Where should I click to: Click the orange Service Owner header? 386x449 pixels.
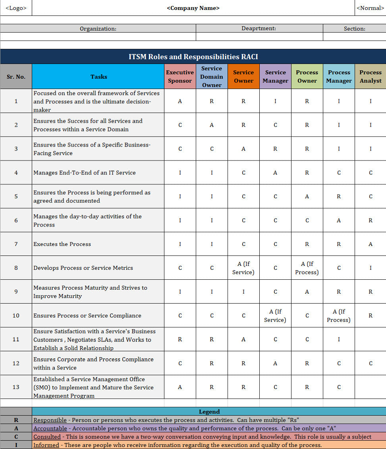point(243,77)
